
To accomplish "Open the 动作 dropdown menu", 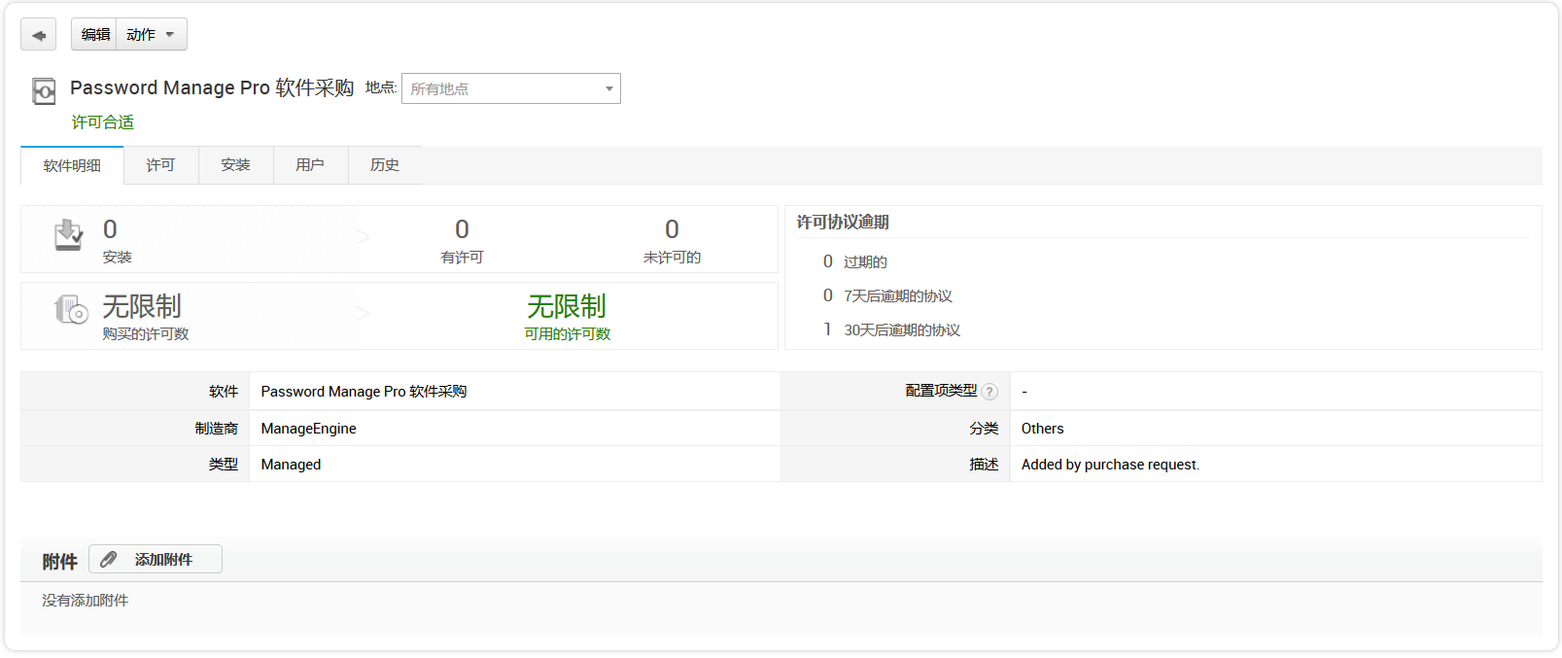I will point(152,34).
